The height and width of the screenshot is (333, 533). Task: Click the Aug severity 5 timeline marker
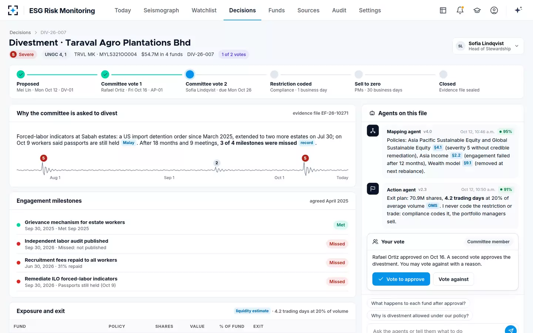[x=44, y=158]
